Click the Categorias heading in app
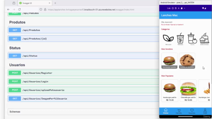Screen dimensions: 212x119 coord(165,29)
